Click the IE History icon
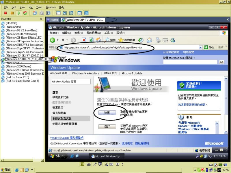Image resolution: width=231 pixels, height=173 pixels. click(x=141, y=40)
